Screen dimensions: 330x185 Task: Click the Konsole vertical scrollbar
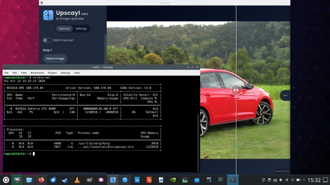198,143
